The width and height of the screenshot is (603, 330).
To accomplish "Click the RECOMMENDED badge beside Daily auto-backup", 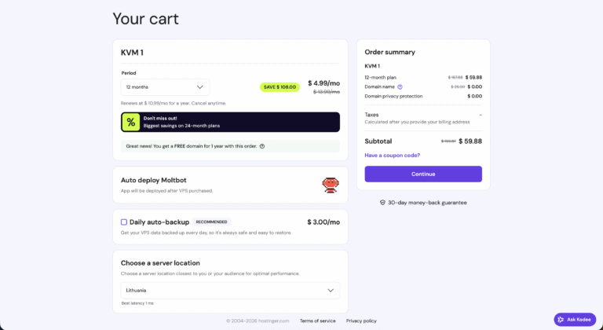I will click(x=212, y=222).
